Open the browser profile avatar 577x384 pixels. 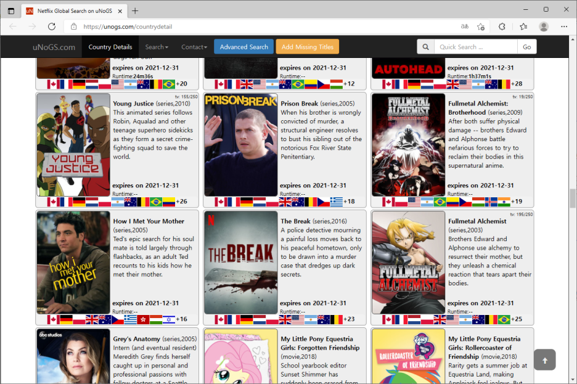click(x=544, y=27)
